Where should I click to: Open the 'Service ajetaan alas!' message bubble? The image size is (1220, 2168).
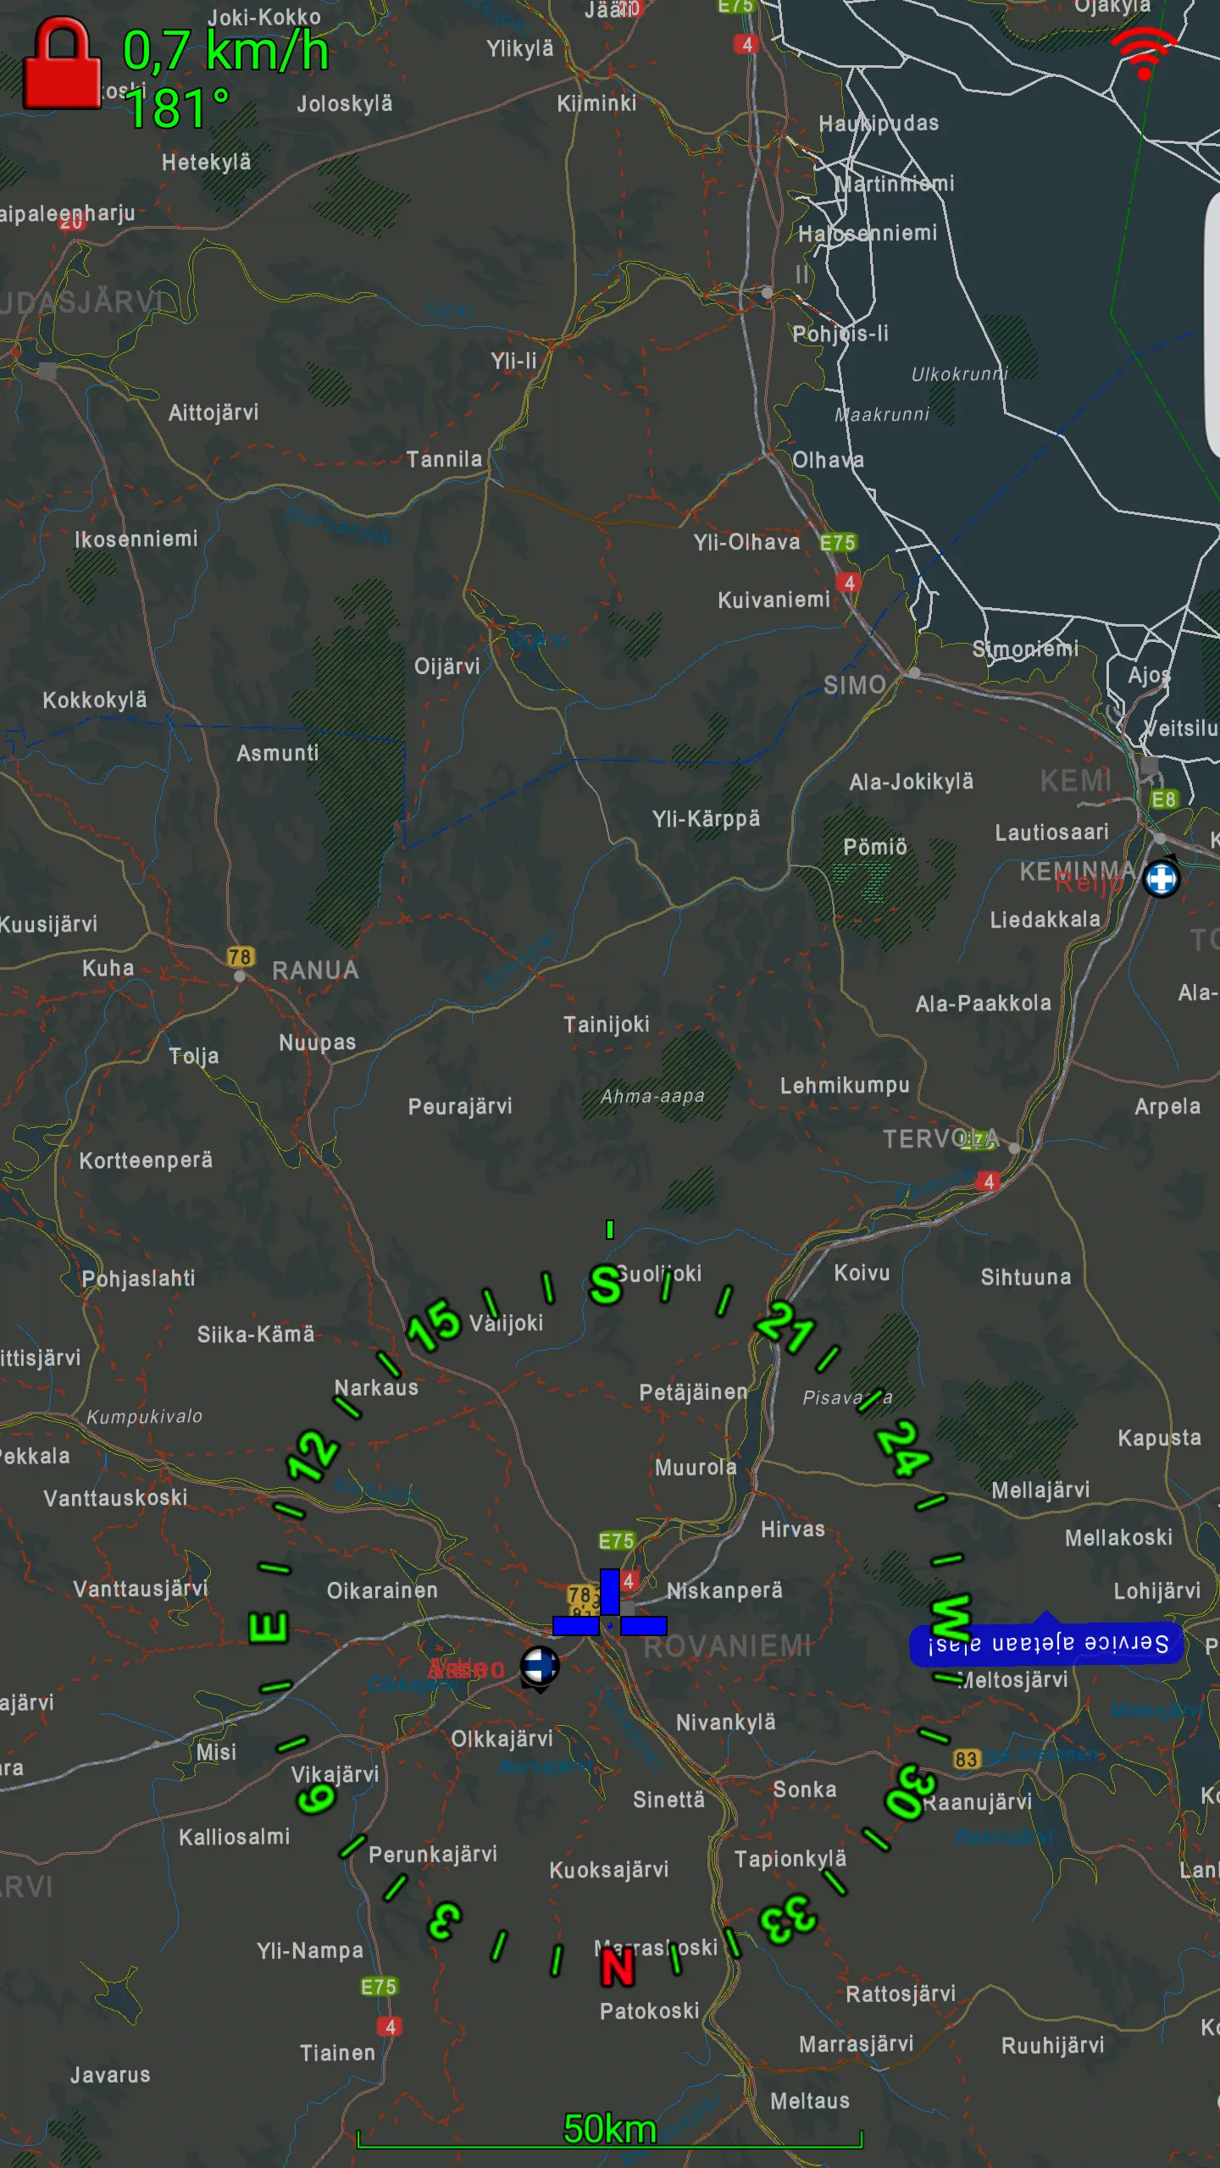tap(1047, 1643)
